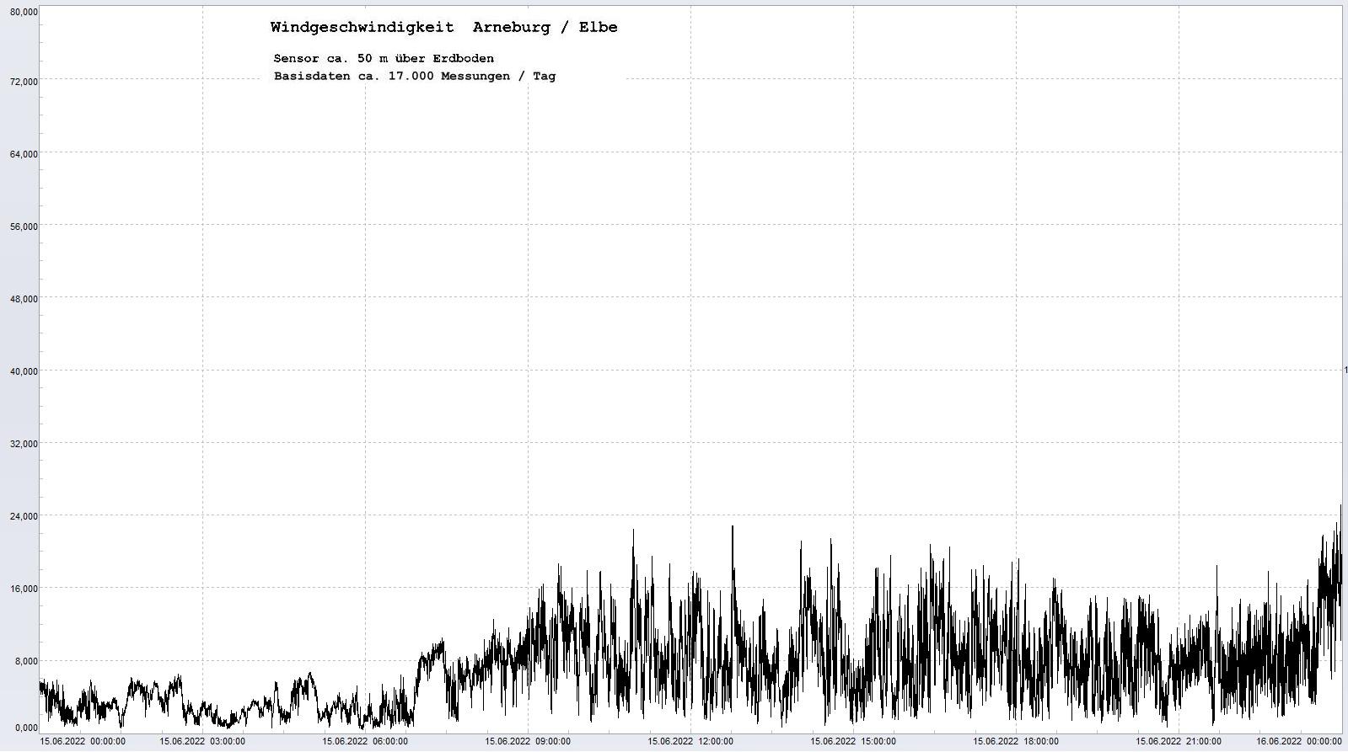Select the 16,000 y-axis label
The image size is (1348, 752).
coord(22,589)
